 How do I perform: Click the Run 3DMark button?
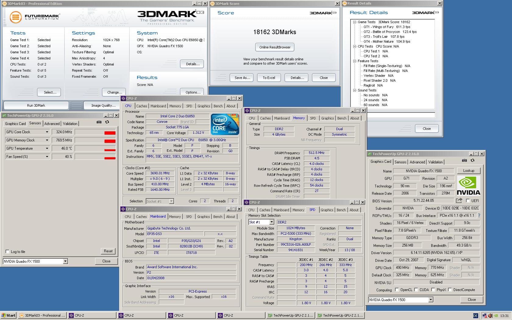tap(36, 105)
